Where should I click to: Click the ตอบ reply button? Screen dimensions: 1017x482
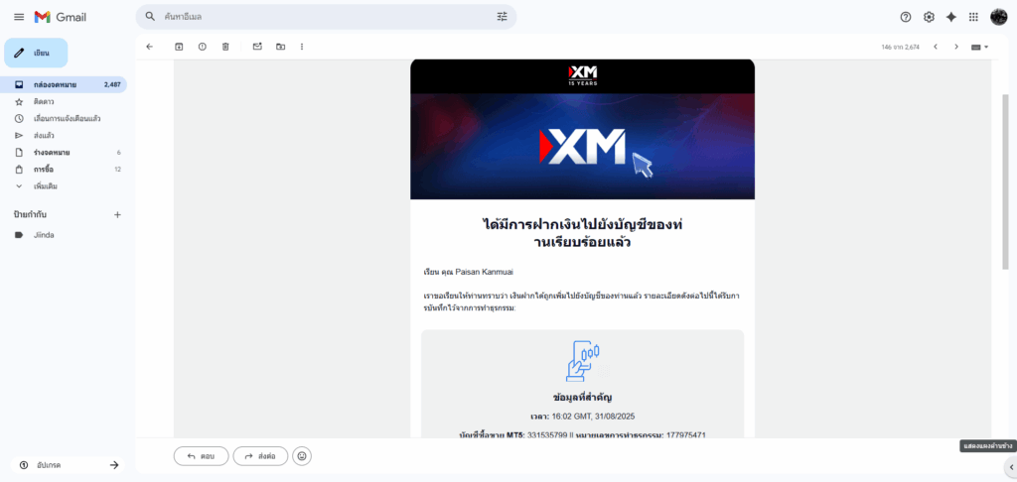[201, 456]
